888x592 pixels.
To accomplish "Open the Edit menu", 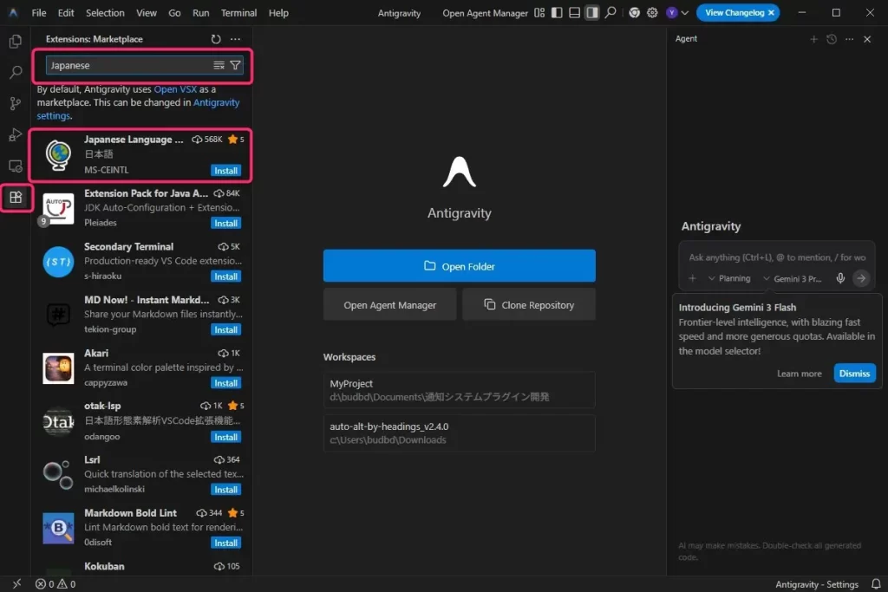I will (x=66, y=12).
